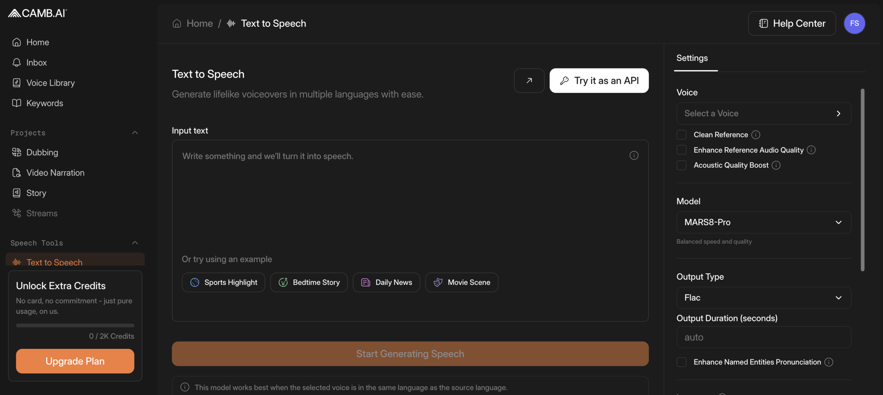
Task: Click the FS user avatar
Action: [854, 23]
